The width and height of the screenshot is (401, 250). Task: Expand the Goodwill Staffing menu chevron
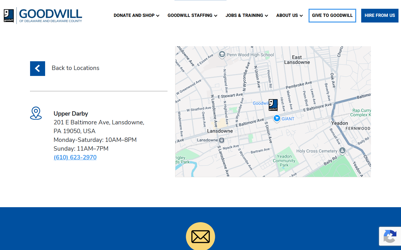(x=216, y=16)
